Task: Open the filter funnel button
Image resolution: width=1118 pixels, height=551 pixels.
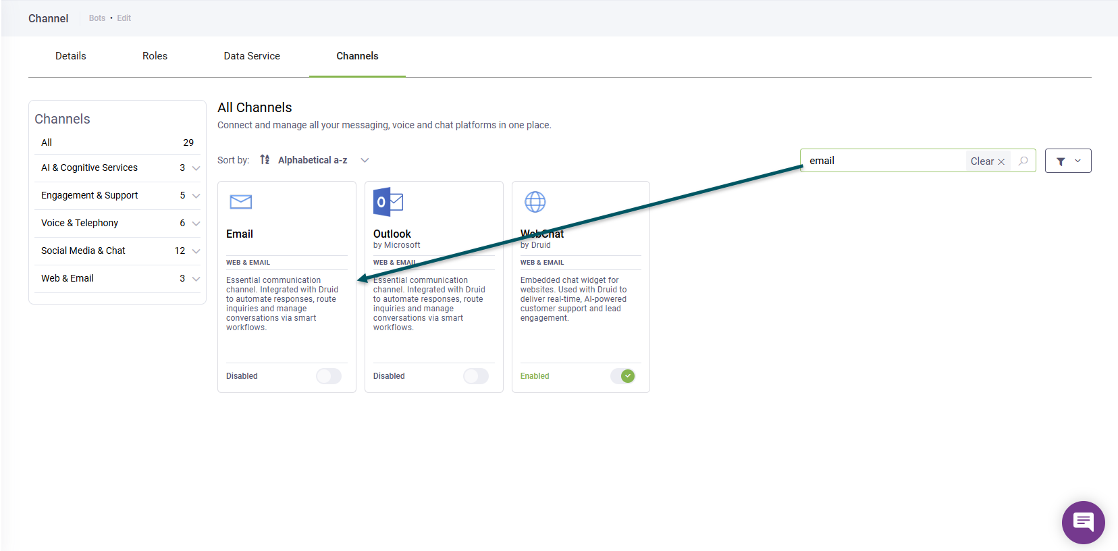Action: coord(1067,161)
